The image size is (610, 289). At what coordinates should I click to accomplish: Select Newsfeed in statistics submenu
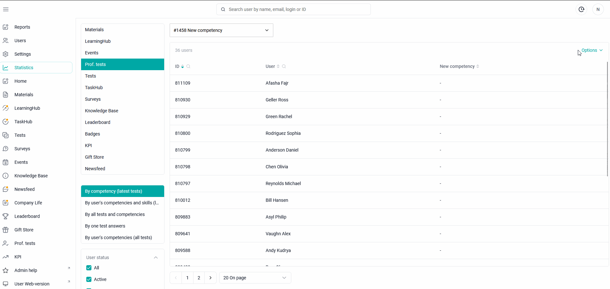tap(123, 169)
